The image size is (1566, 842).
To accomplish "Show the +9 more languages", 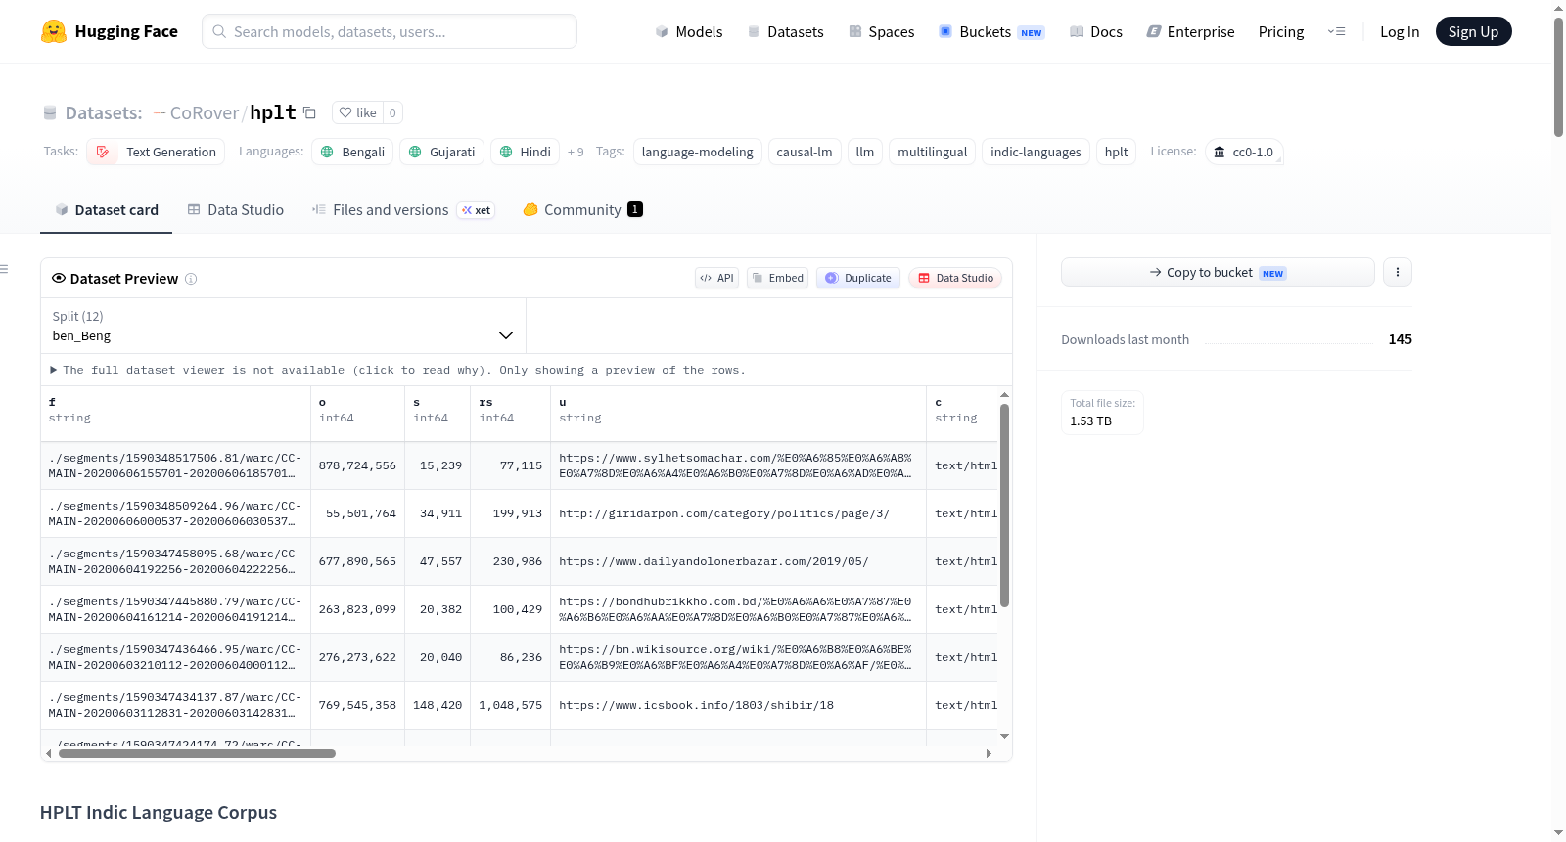I will click(x=576, y=152).
